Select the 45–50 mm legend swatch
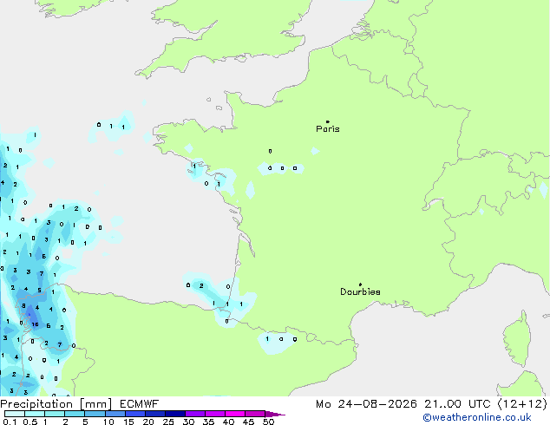550x425 pixels. pos(255,414)
